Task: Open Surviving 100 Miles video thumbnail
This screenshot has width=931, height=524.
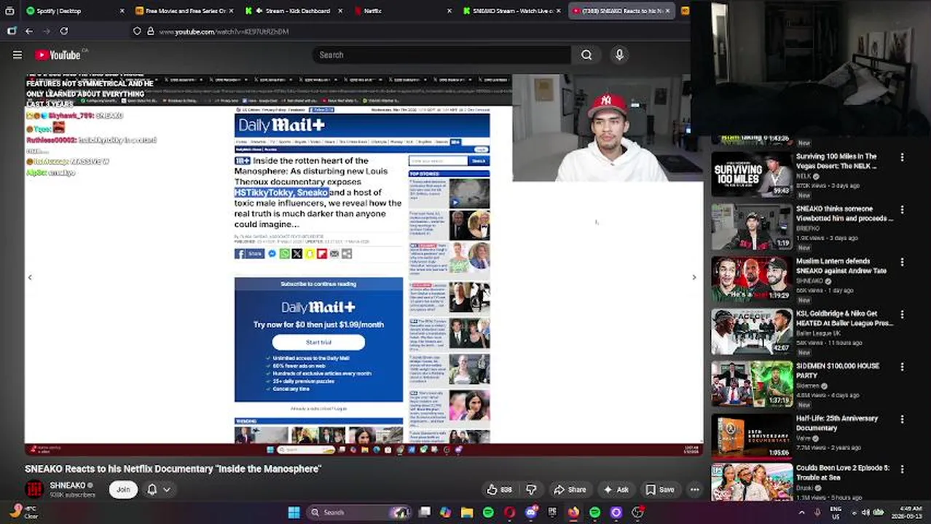Action: point(752,174)
